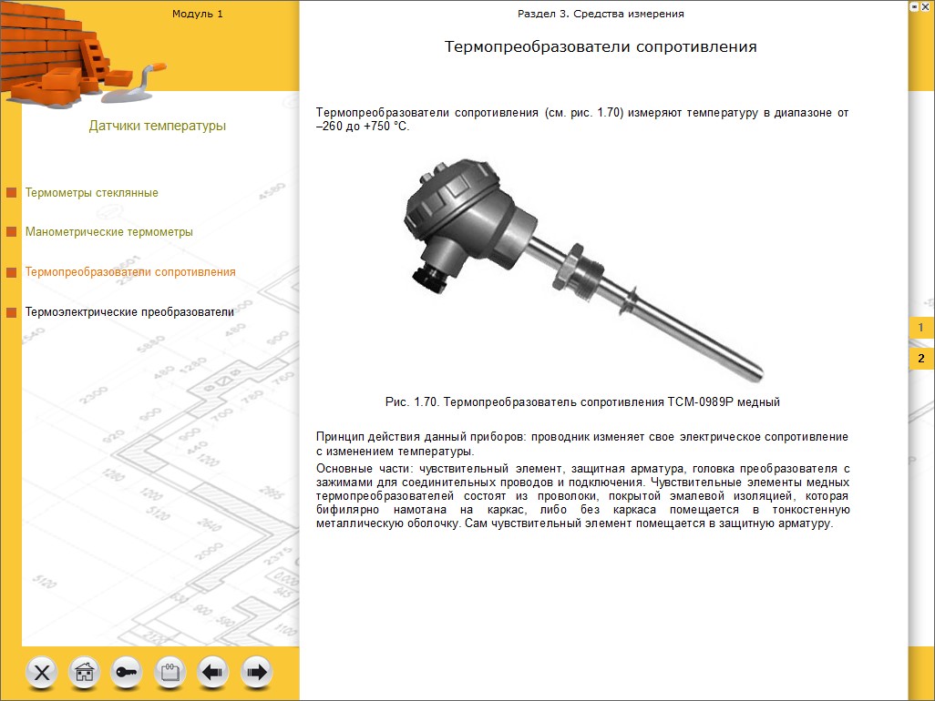Open the Термометры стеклянные topic
935x701 pixels.
coord(92,193)
